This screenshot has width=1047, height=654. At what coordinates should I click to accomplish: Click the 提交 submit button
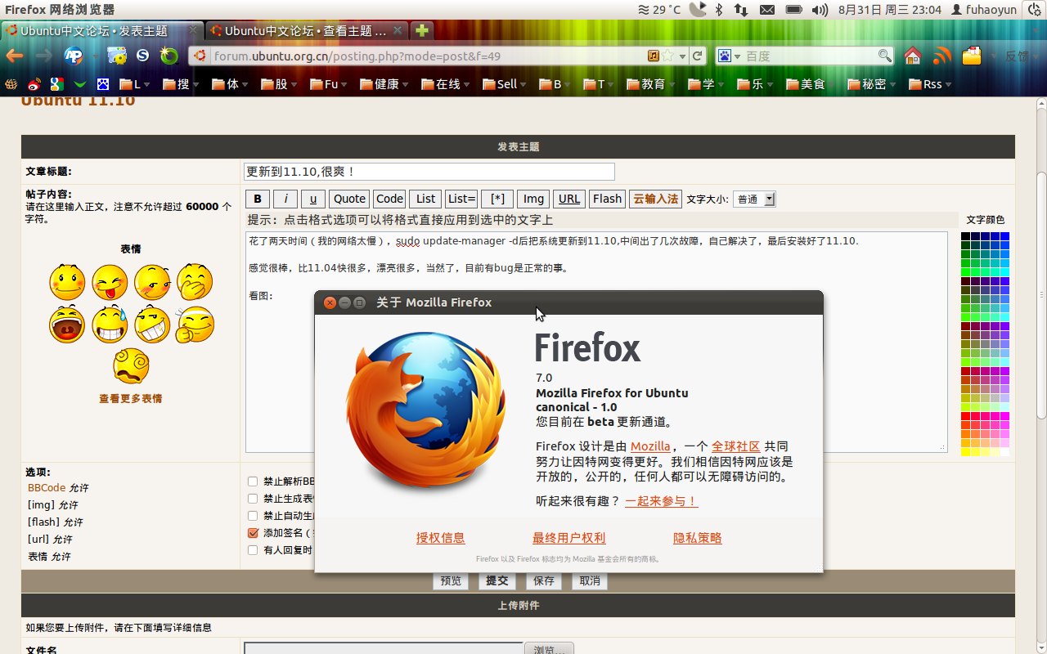[497, 580]
